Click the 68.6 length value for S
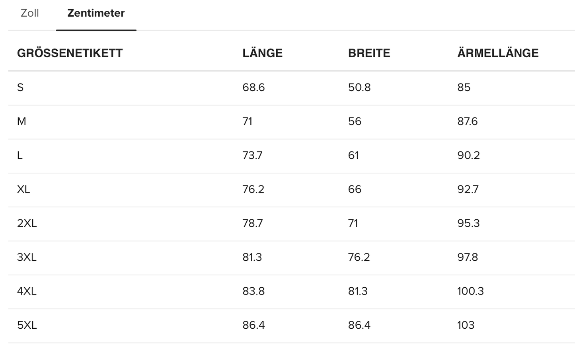The image size is (575, 349). pyautogui.click(x=253, y=88)
